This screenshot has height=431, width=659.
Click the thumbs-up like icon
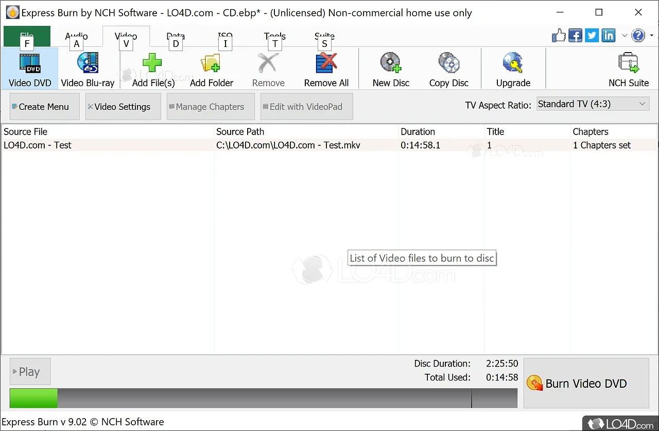tap(559, 36)
